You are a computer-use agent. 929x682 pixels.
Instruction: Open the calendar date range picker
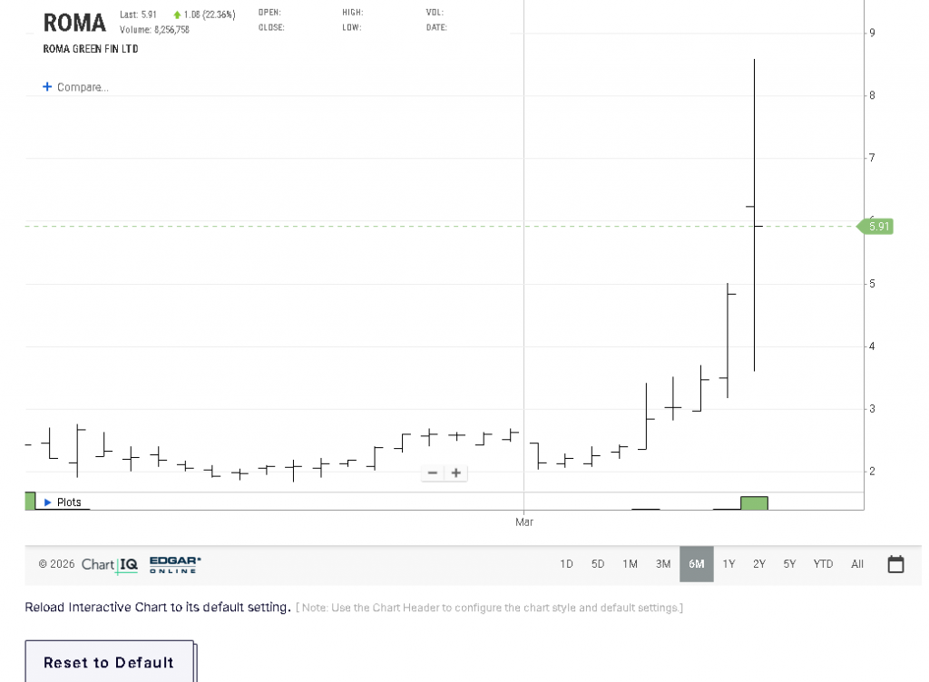pos(895,564)
